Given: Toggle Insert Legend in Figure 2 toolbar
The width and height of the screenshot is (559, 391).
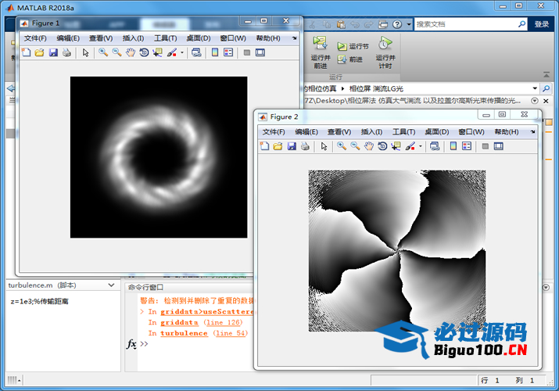Looking at the screenshot, I should tap(467, 146).
